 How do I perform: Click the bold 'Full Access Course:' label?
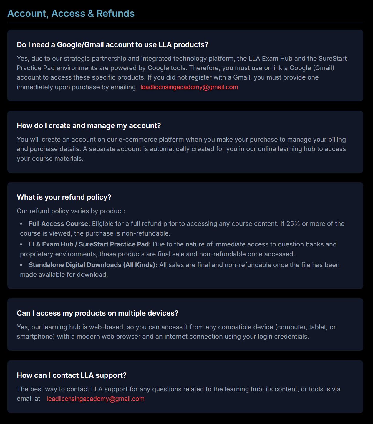pos(59,224)
